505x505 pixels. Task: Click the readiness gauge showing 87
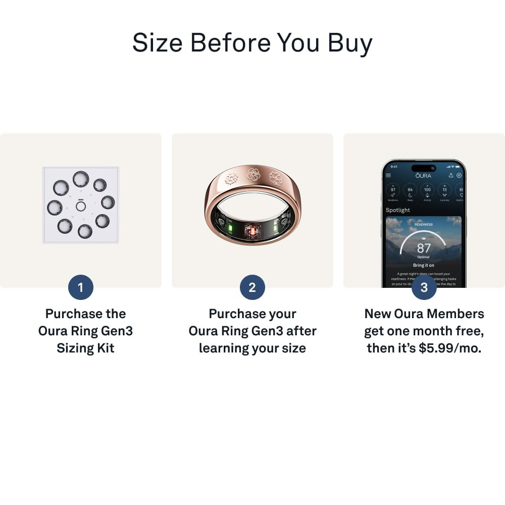click(x=423, y=244)
